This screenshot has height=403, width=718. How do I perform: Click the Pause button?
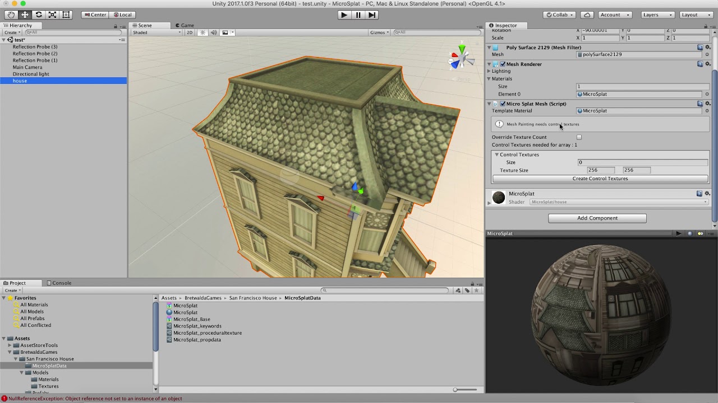tap(358, 15)
